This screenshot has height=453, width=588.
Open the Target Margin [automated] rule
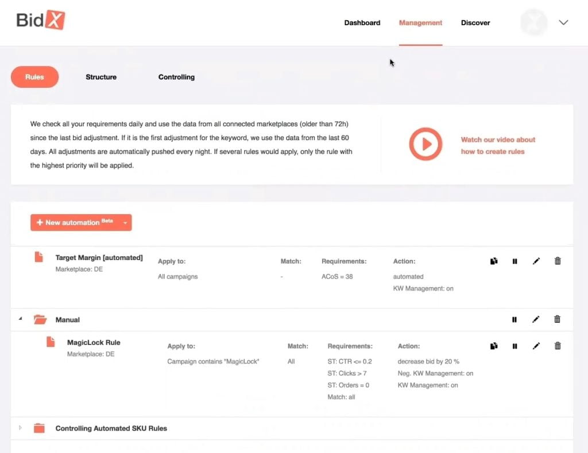click(x=99, y=258)
